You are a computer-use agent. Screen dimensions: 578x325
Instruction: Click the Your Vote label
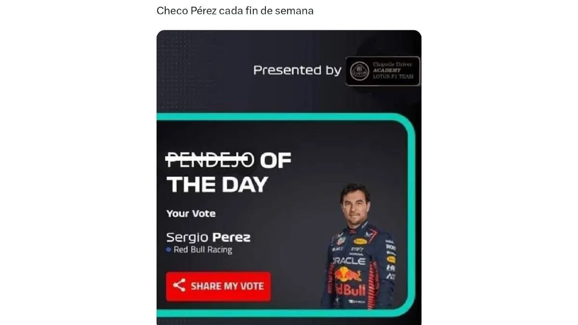[x=191, y=213]
